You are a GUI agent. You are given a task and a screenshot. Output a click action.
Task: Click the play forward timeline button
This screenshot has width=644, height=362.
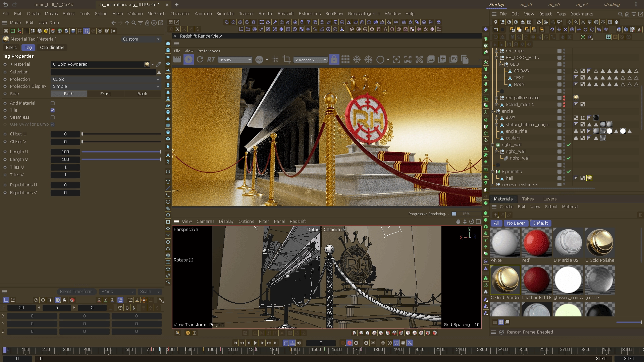256,343
